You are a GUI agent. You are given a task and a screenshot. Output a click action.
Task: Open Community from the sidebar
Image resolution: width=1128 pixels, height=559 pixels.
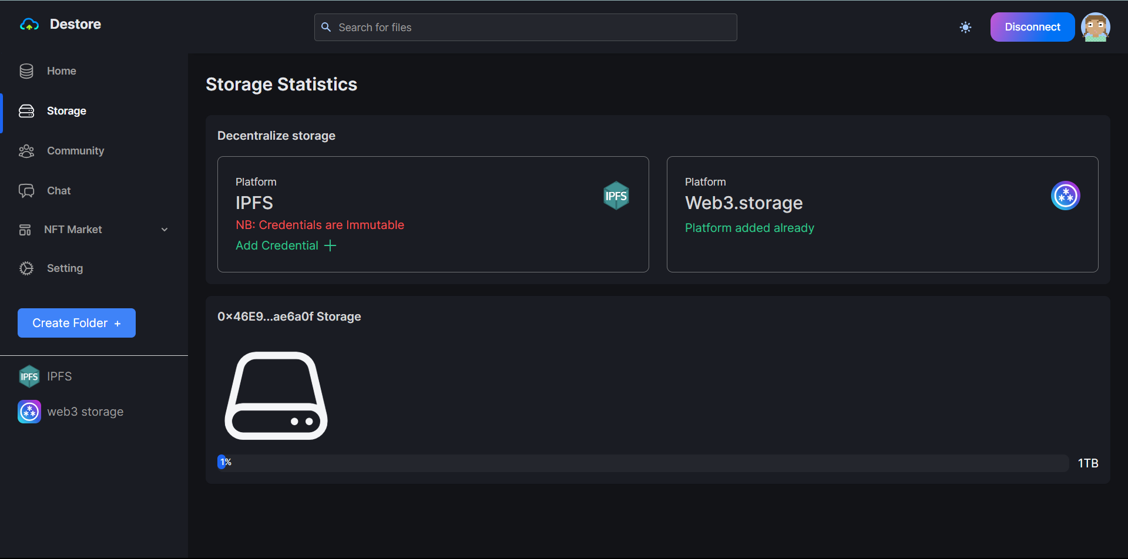click(75, 151)
